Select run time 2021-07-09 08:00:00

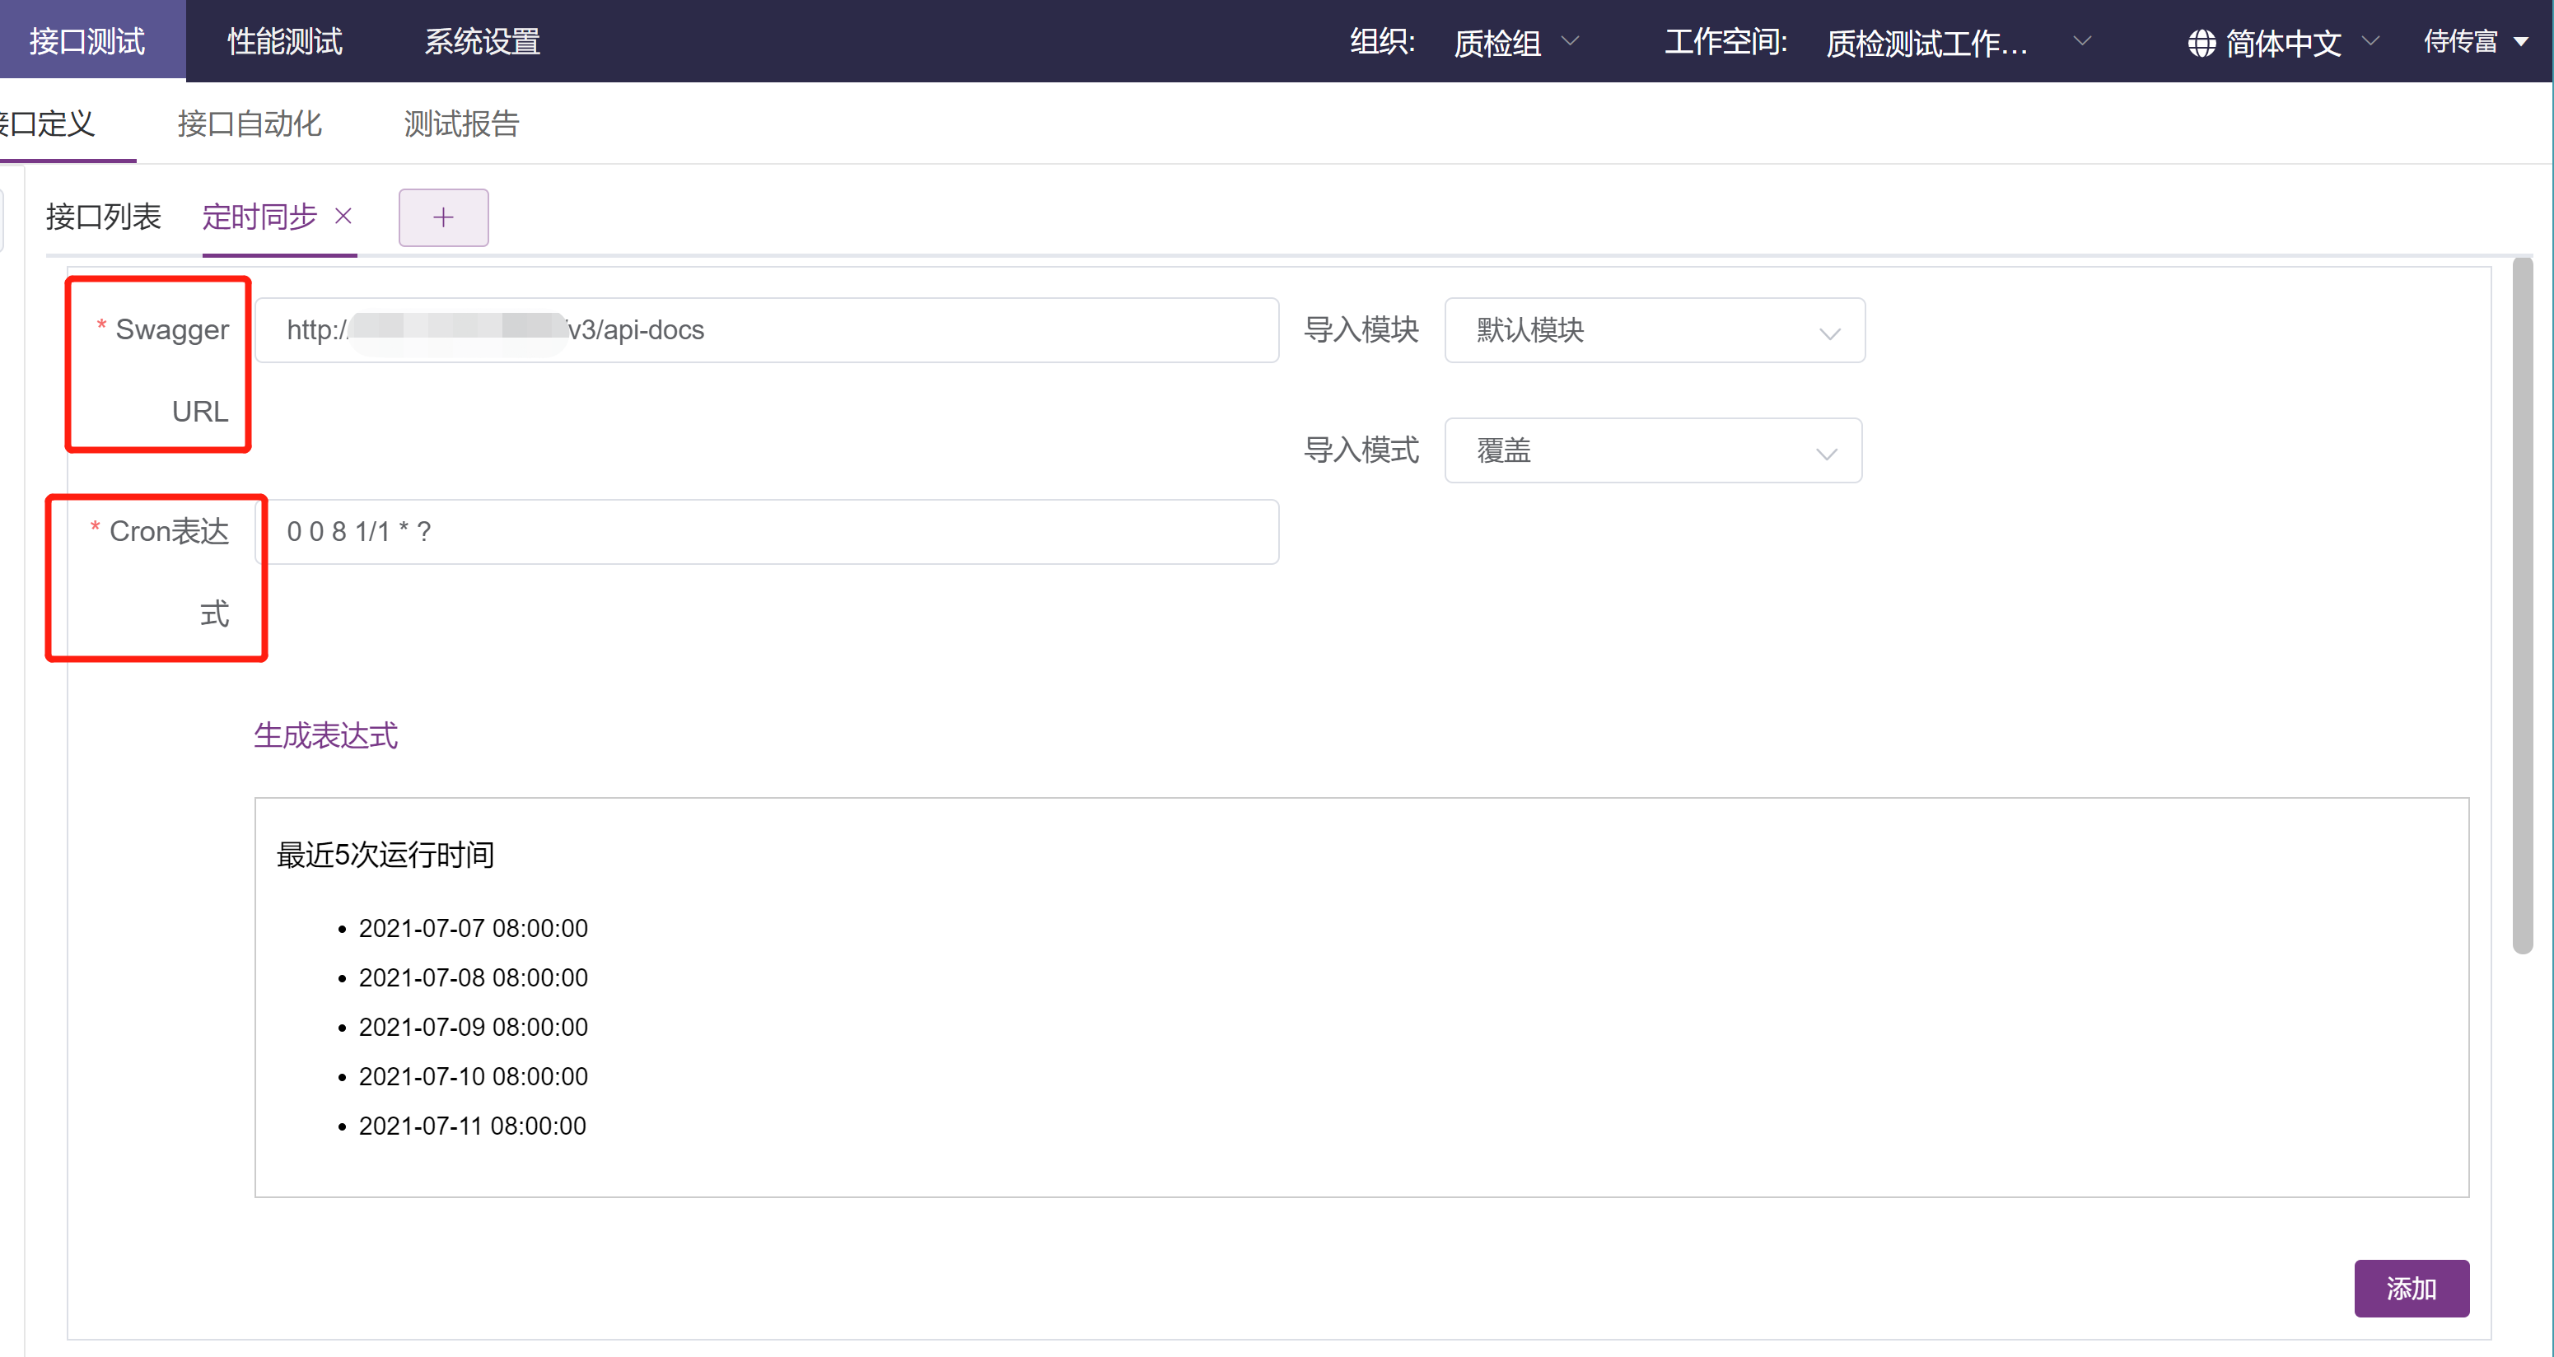(x=473, y=1027)
